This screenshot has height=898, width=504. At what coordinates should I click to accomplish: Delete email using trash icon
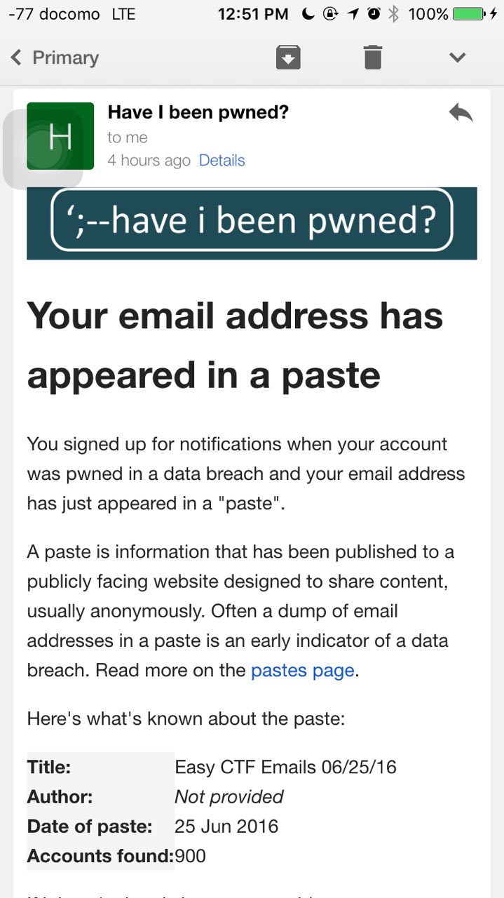(373, 58)
